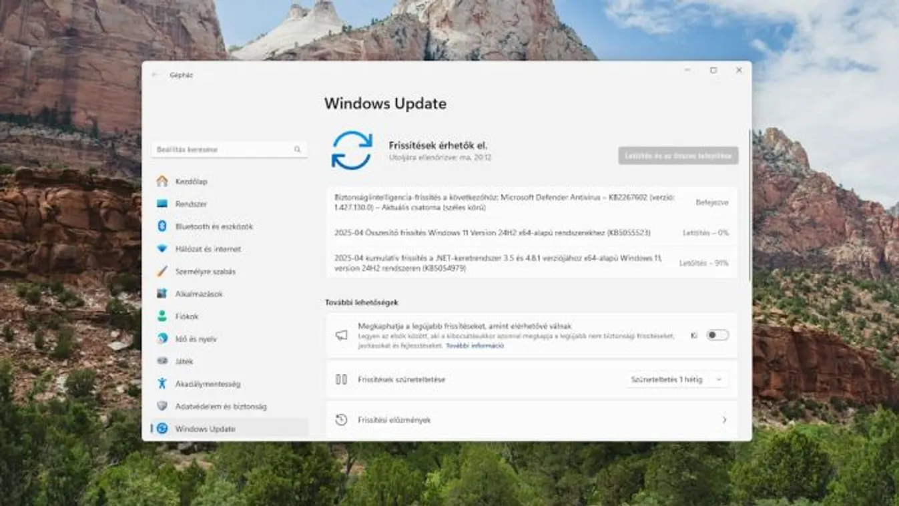The width and height of the screenshot is (899, 506).
Task: Maximize the Gépház window
Action: click(x=713, y=70)
